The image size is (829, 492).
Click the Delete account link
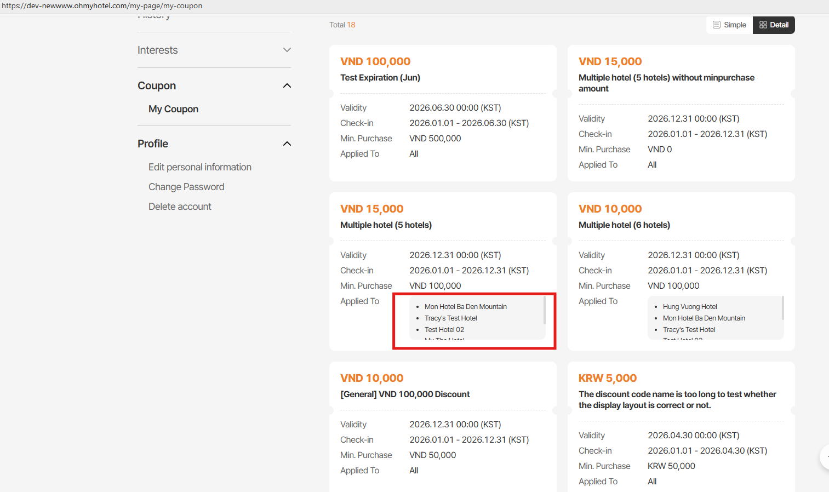point(180,207)
